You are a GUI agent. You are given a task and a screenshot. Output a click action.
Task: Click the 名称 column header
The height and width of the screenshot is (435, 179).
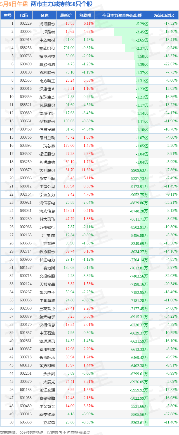[44, 15]
